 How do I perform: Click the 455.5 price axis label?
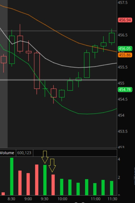pyautogui.click(x=122, y=67)
